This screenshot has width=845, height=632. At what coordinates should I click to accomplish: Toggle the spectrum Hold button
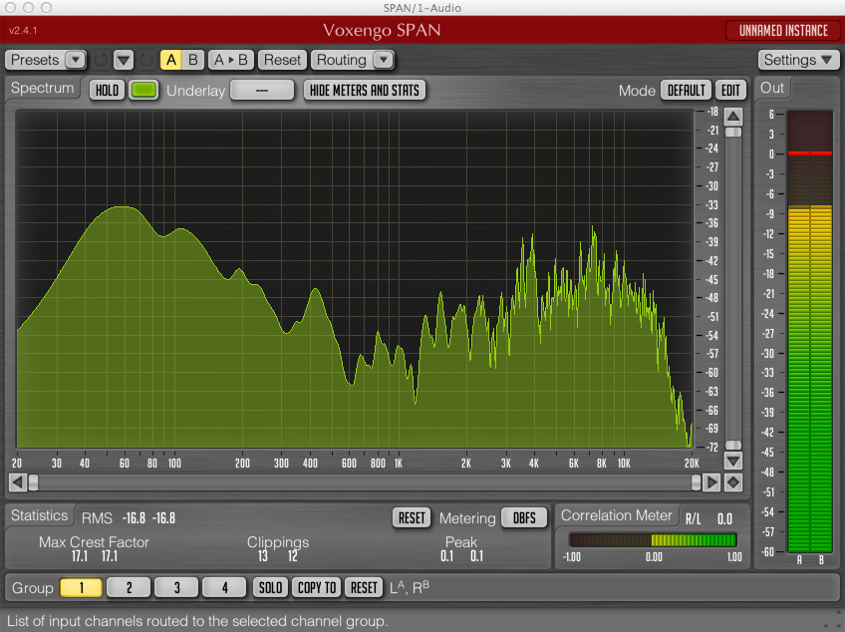pos(107,90)
